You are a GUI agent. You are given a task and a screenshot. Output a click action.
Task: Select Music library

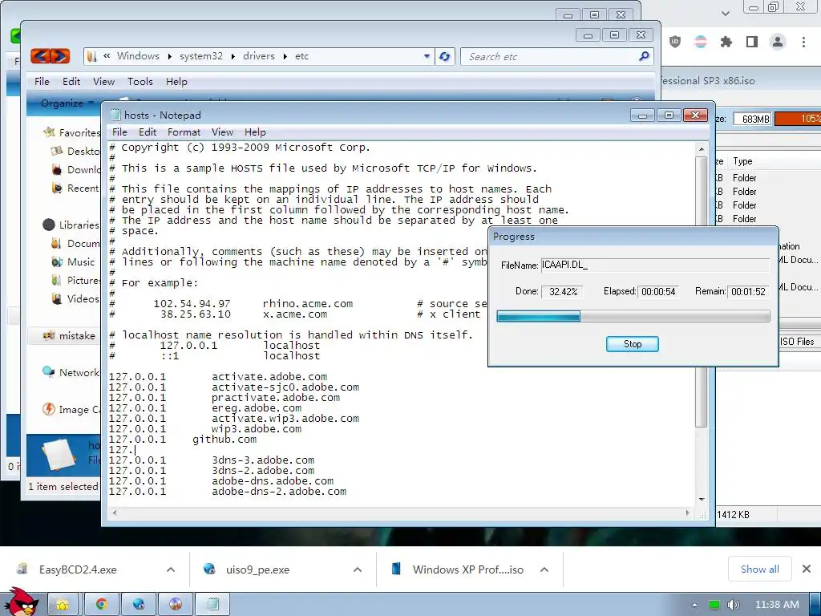tap(73, 262)
